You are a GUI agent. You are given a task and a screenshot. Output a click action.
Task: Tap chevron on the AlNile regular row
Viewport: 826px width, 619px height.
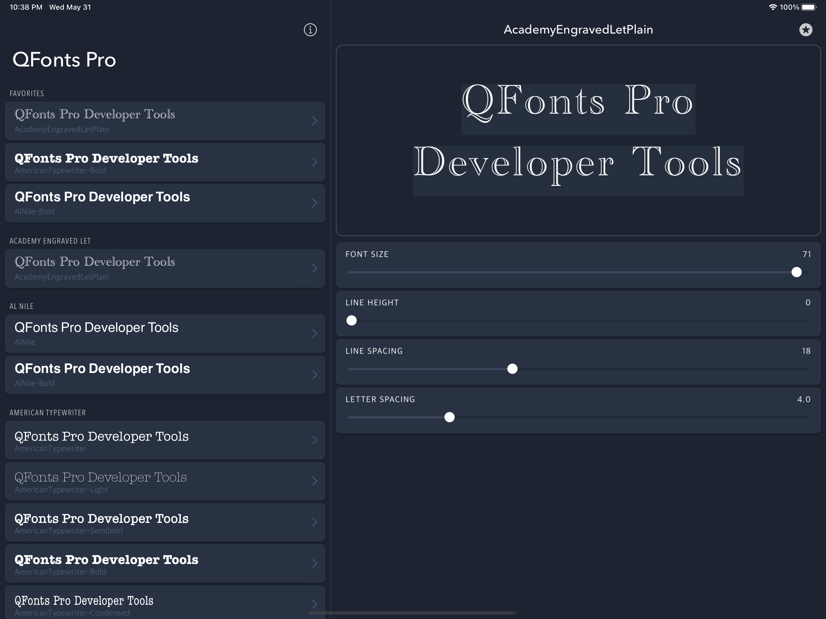(x=314, y=334)
